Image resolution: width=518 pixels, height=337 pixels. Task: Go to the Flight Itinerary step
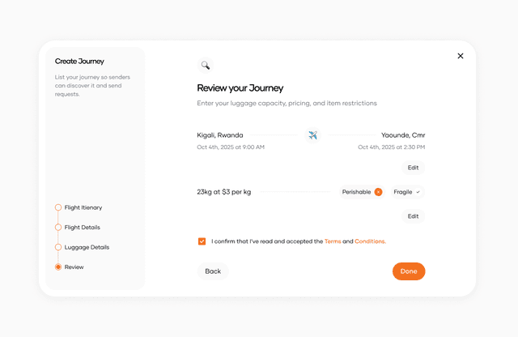click(x=83, y=207)
